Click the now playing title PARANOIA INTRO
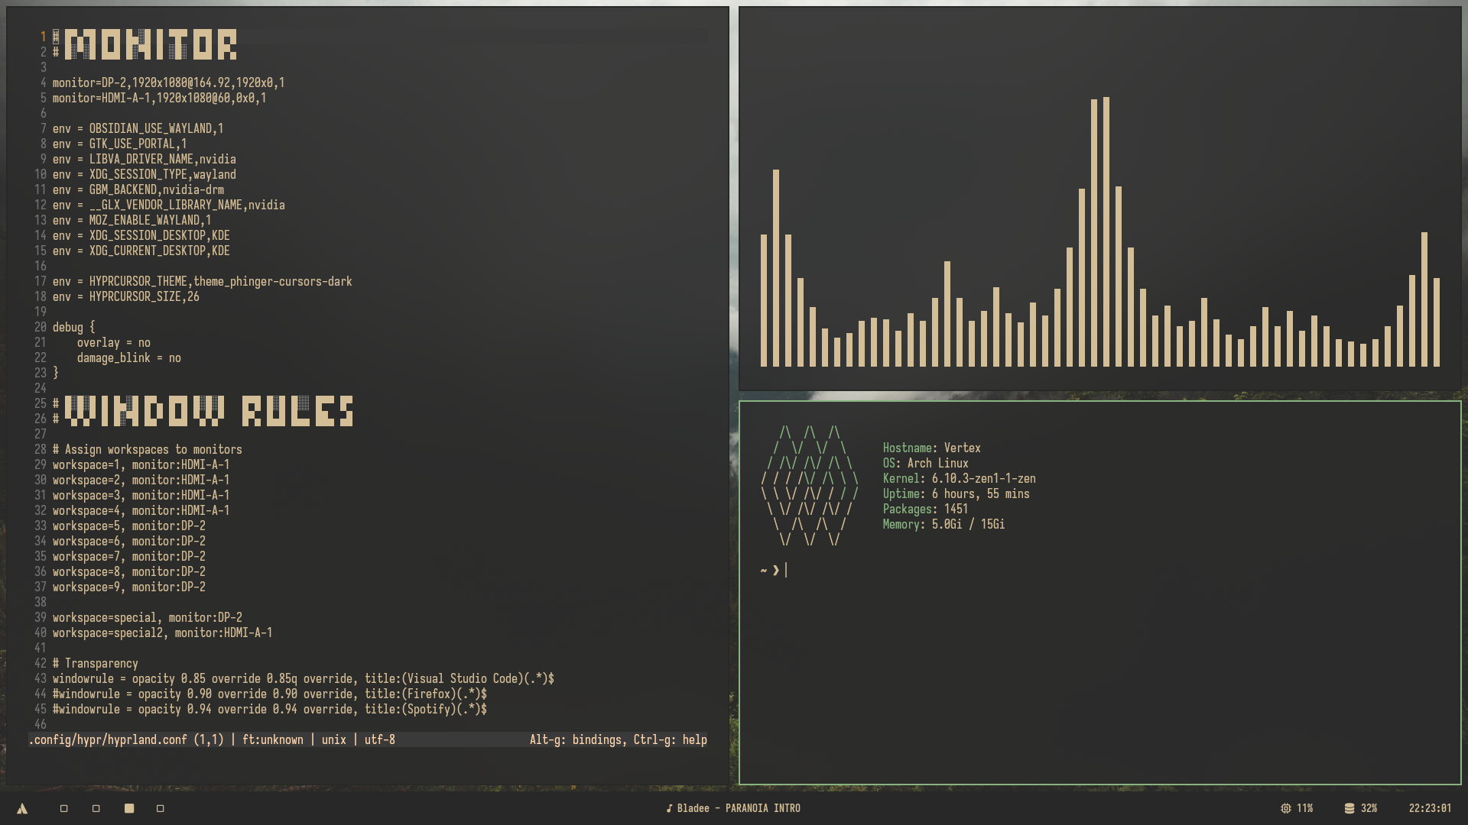1468x825 pixels. pos(763,808)
